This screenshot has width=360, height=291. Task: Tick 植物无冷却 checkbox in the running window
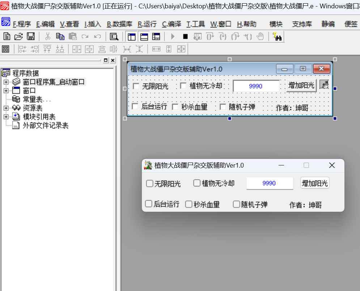pos(196,183)
